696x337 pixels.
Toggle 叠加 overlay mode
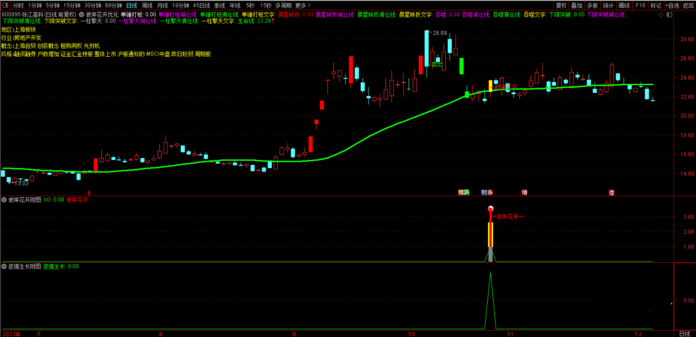point(576,5)
